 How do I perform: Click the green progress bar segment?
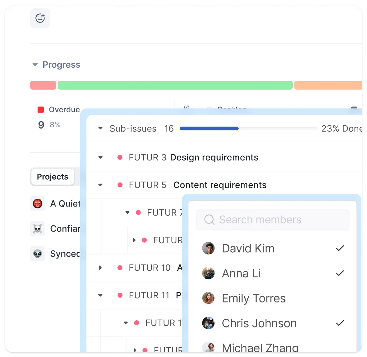175,85
